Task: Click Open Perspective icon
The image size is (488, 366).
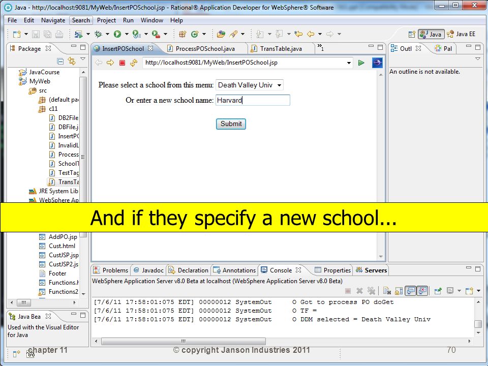Action: (x=412, y=34)
